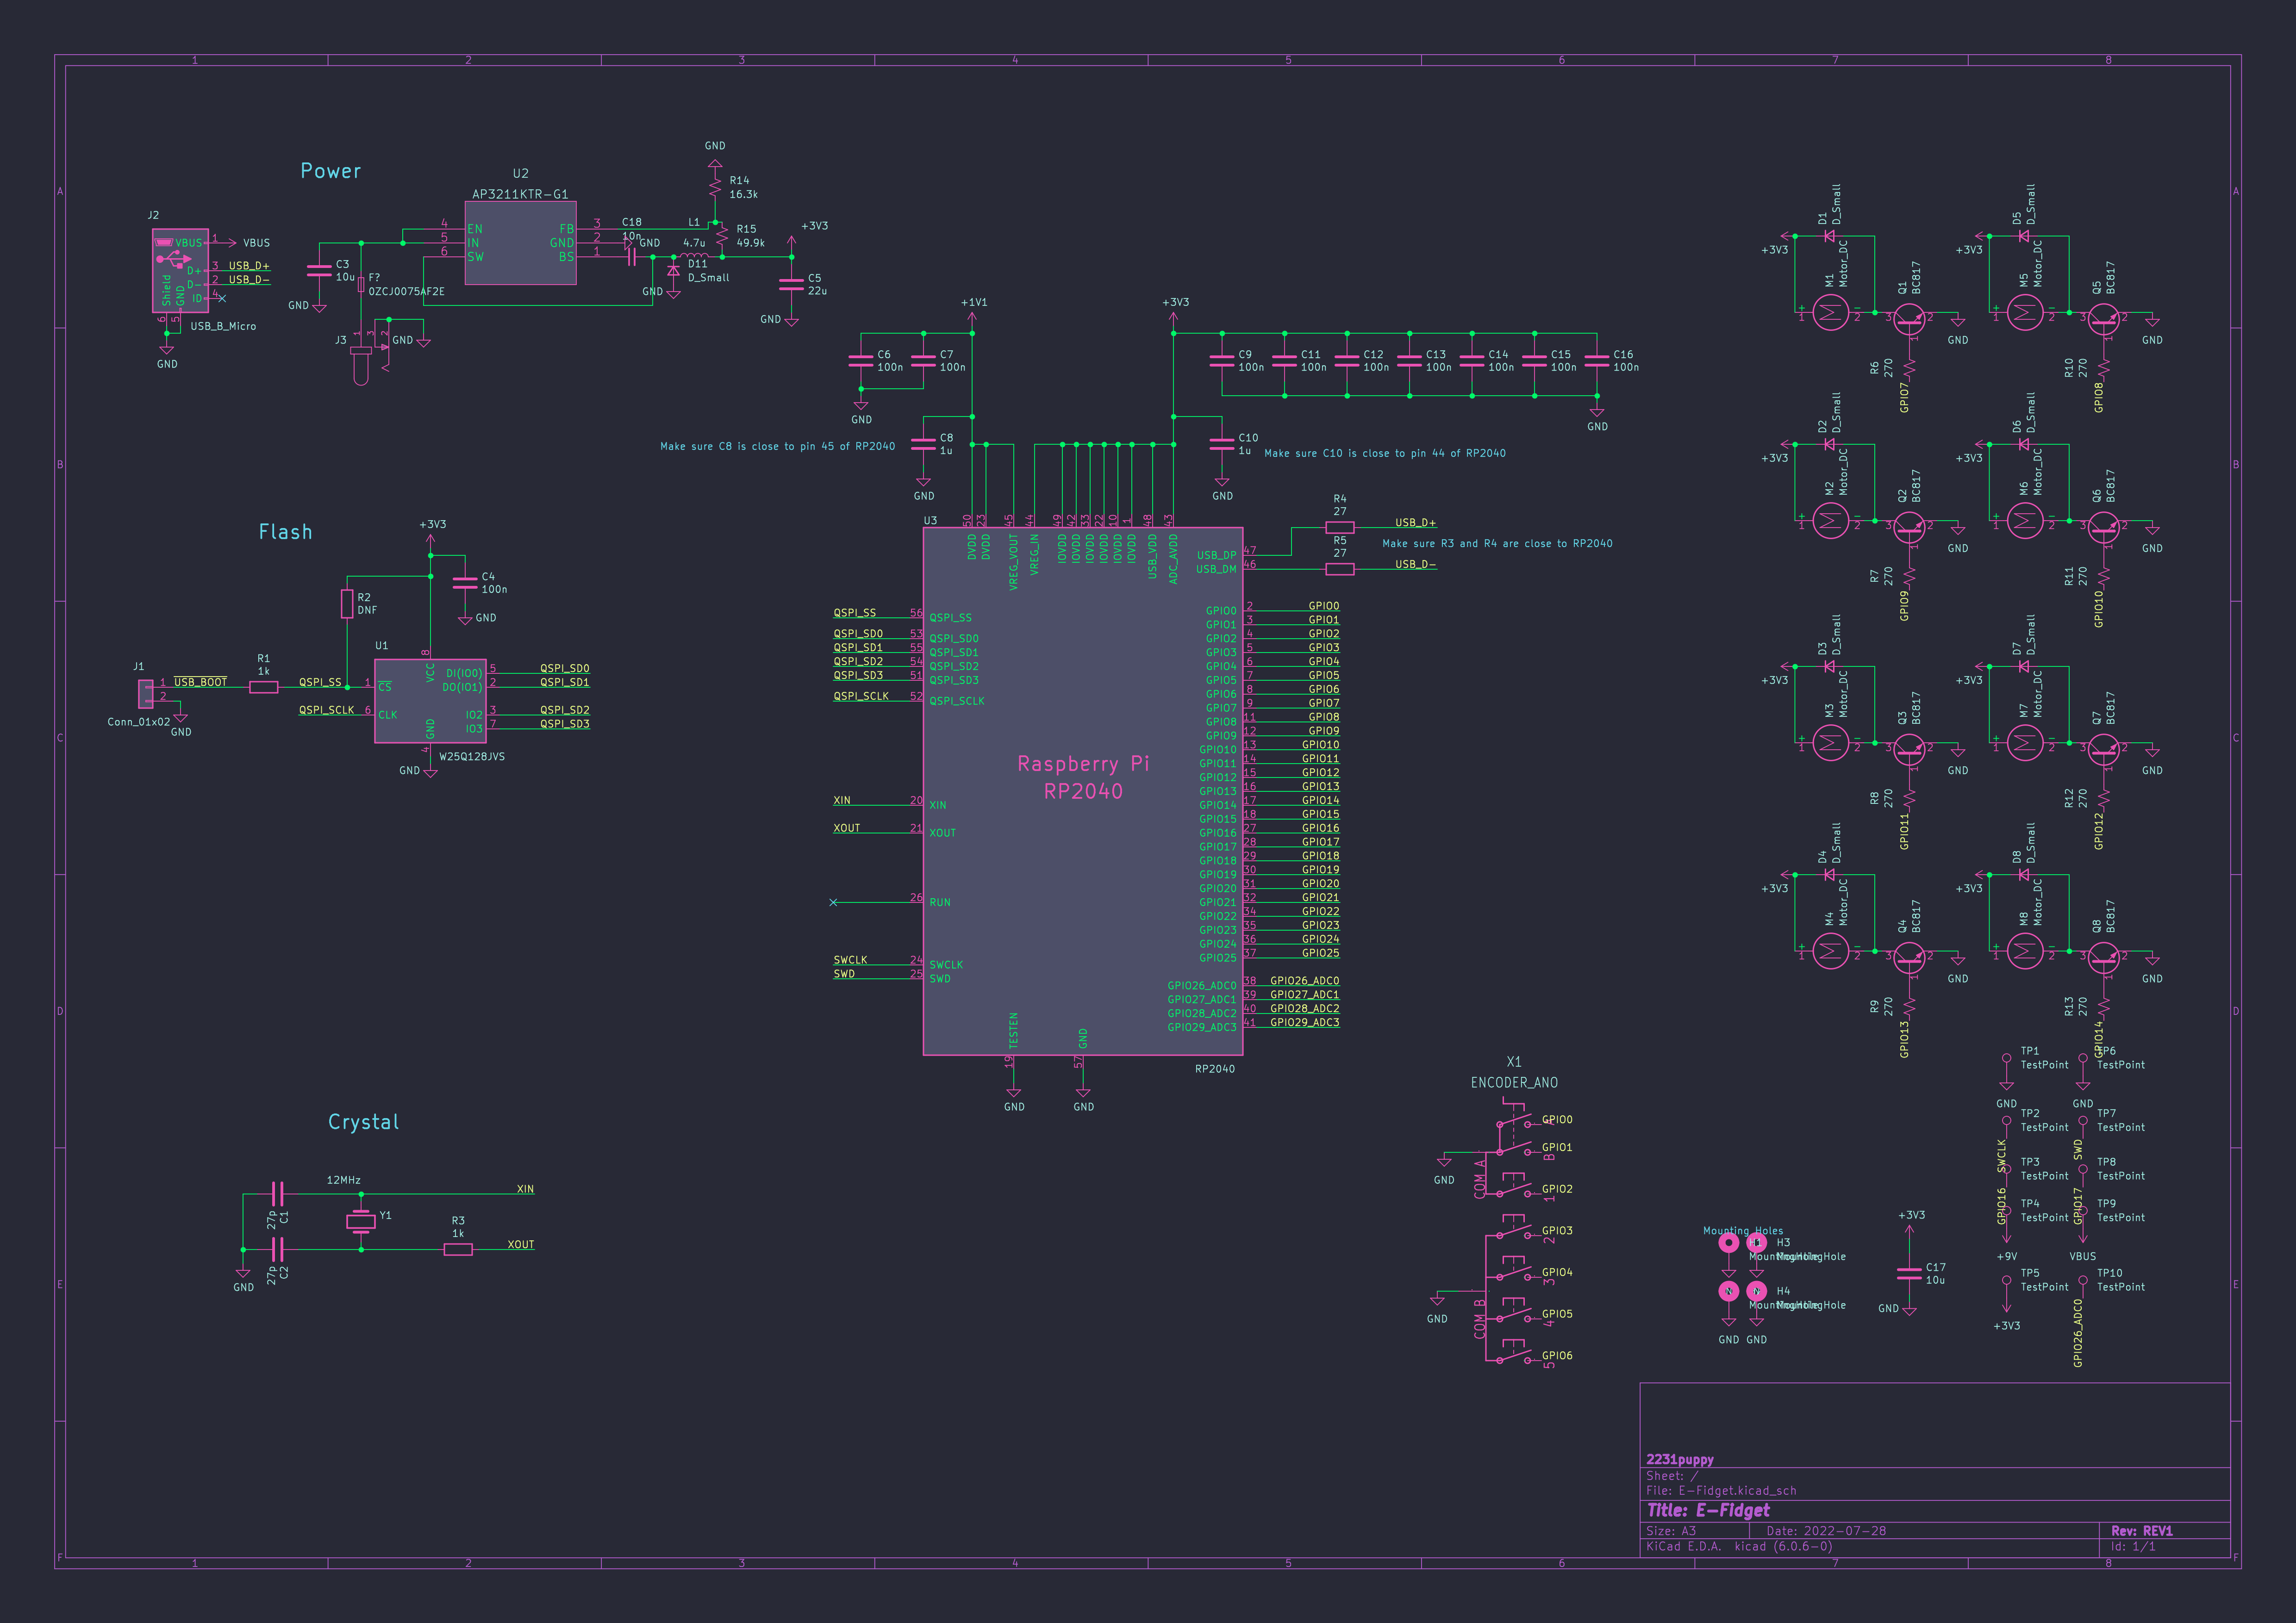The width and height of the screenshot is (2296, 1623).
Task: Select capacitor C5 22u symbol
Action: coord(791,285)
